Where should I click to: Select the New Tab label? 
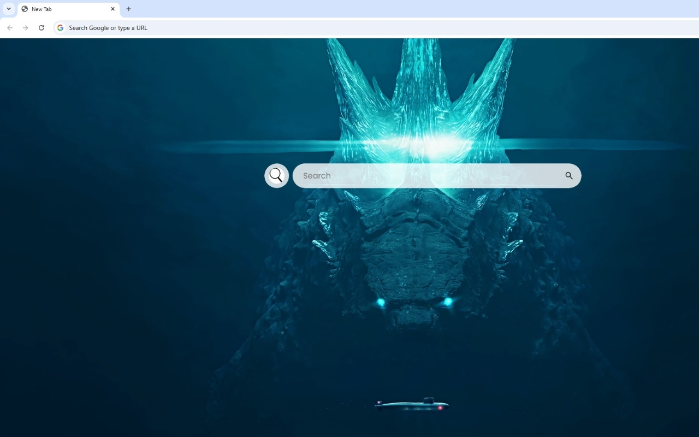43,9
